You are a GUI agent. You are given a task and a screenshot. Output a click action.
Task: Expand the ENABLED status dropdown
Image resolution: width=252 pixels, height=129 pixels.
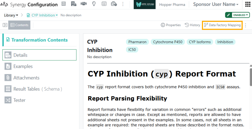point(240,15)
